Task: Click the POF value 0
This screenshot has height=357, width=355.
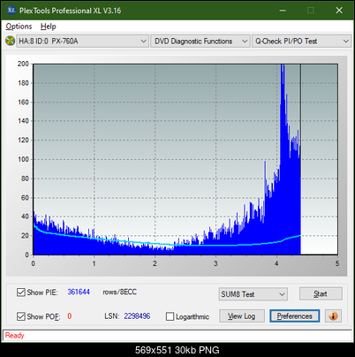Action: pyautogui.click(x=70, y=316)
